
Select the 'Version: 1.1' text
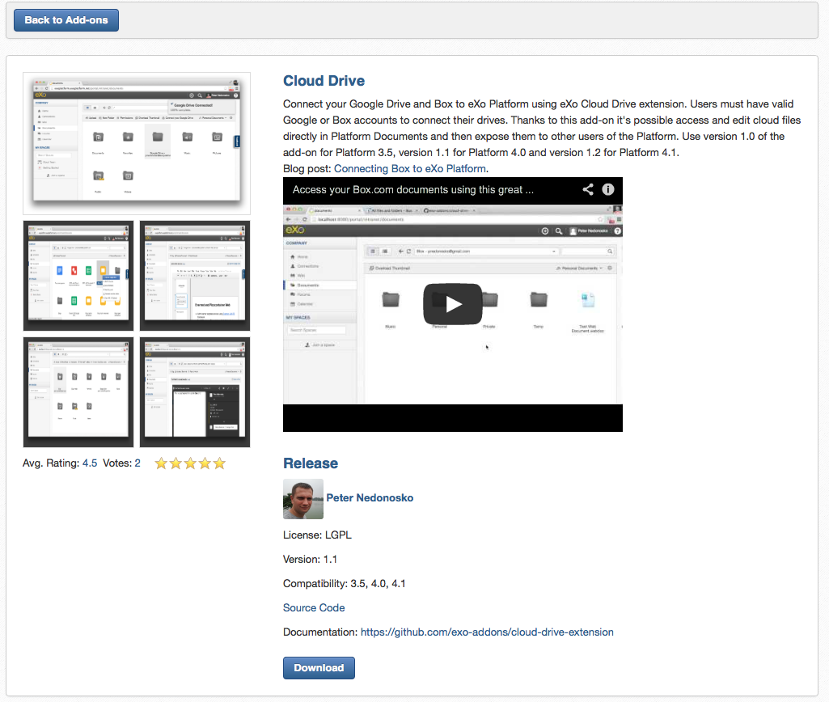[310, 560]
